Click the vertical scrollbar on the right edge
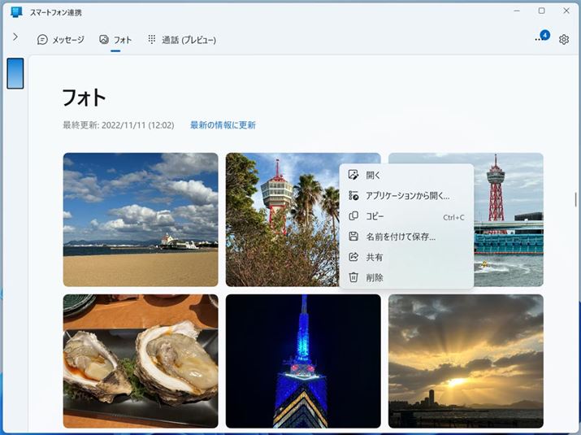This screenshot has height=435, width=581. [x=575, y=199]
